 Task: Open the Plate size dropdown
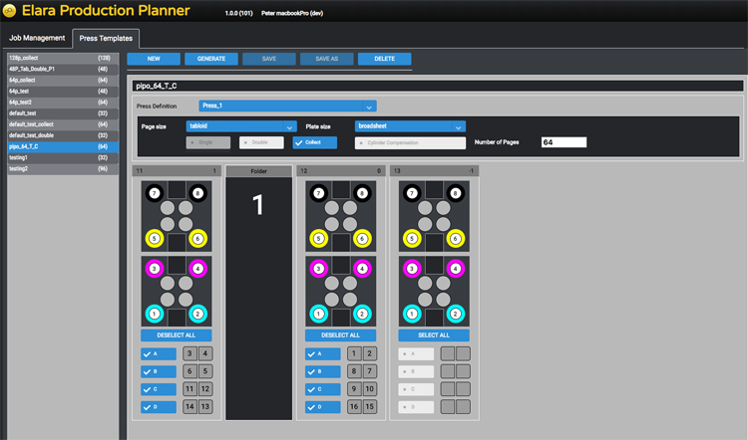(410, 126)
